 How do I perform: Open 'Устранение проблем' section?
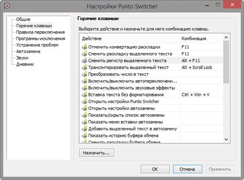(x=37, y=45)
